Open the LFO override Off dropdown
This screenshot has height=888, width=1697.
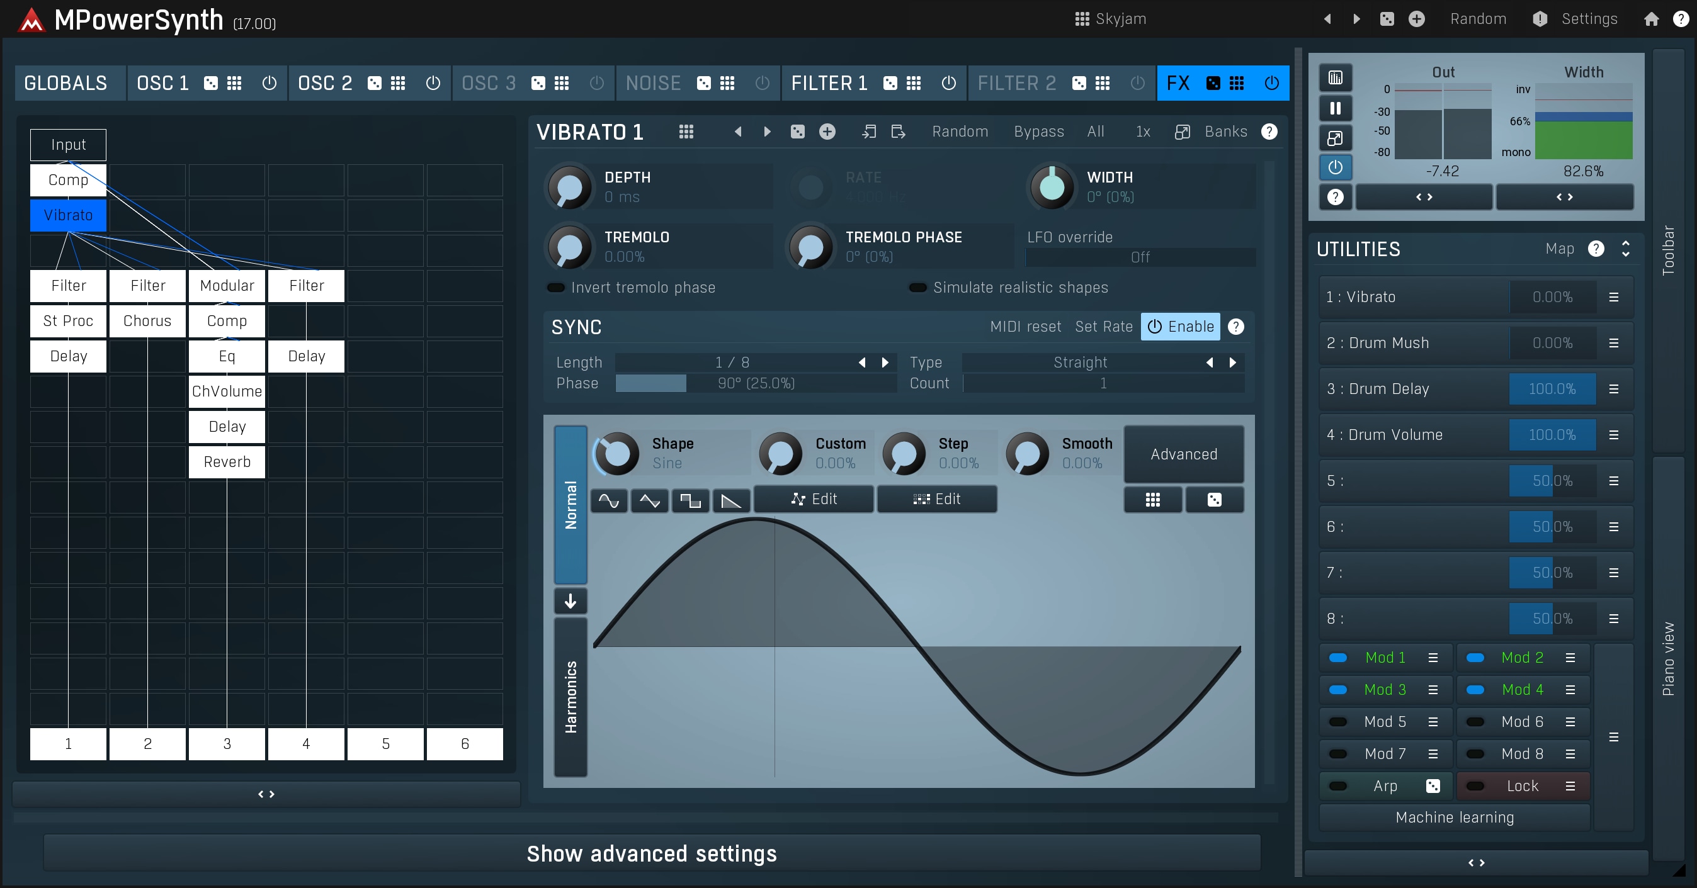1140,257
